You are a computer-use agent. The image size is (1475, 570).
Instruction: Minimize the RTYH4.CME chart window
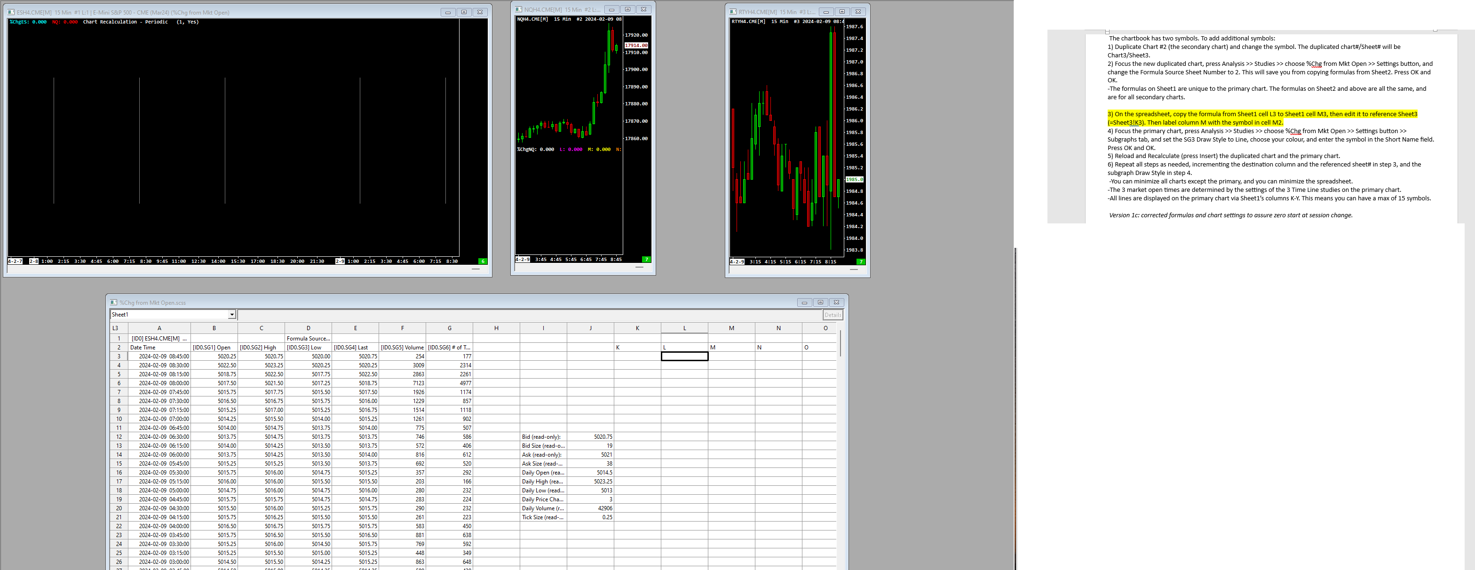pyautogui.click(x=825, y=11)
